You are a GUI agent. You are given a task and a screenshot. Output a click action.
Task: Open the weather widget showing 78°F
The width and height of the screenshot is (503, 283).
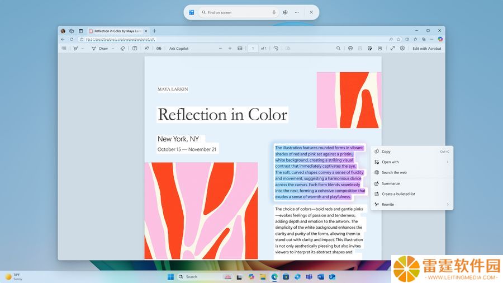pos(14,277)
